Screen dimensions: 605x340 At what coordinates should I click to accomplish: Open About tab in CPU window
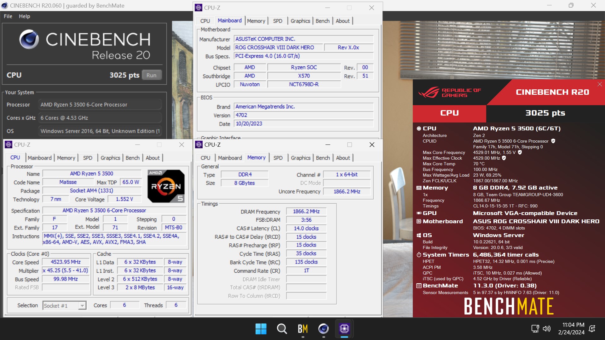[153, 158]
